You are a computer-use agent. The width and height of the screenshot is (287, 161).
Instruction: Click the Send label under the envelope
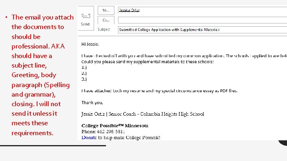(x=85, y=24)
